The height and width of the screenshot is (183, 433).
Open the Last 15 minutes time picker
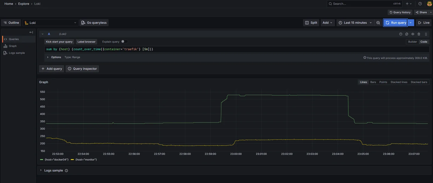355,23
